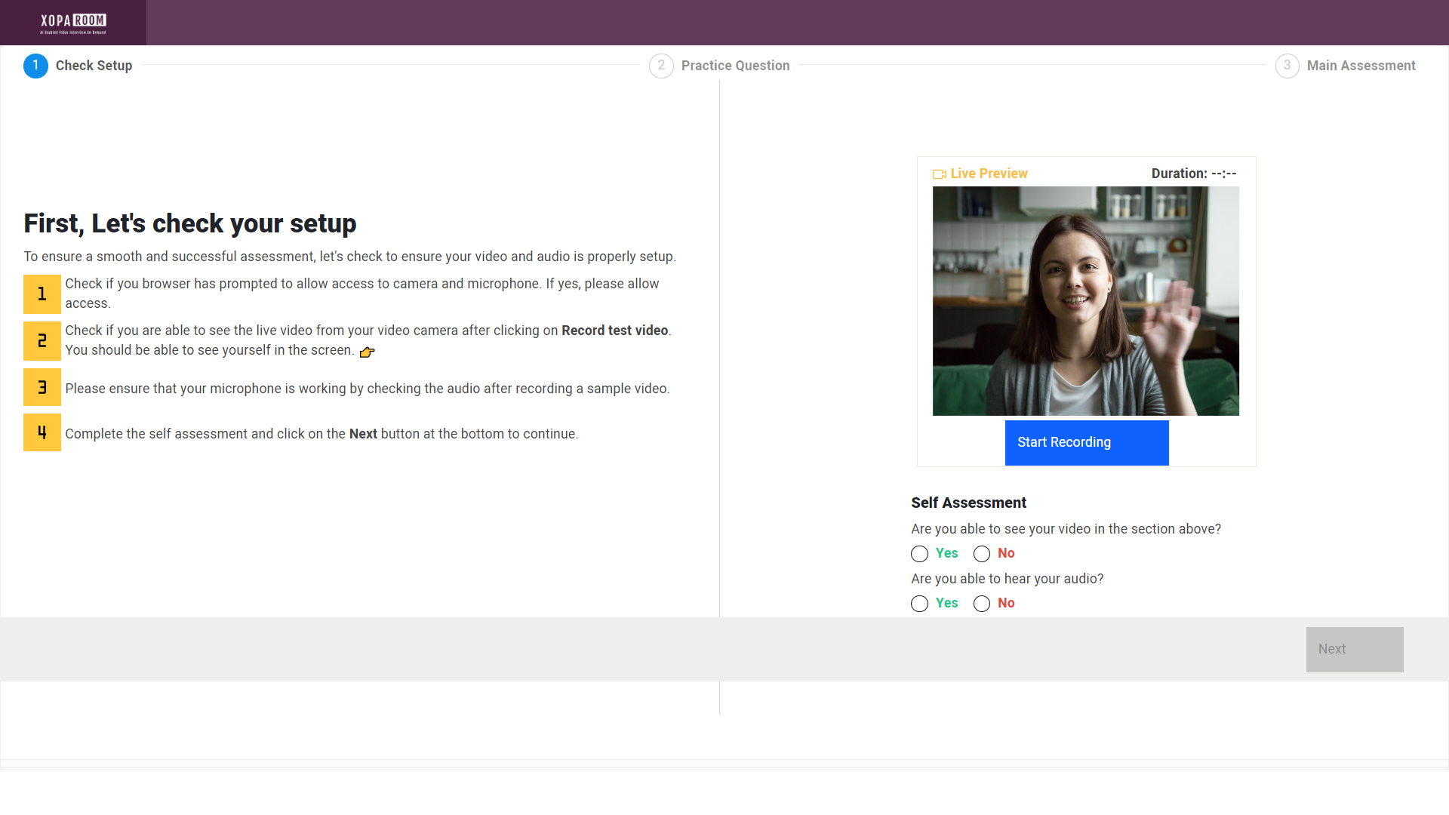Select Yes for seeing your video

pos(919,554)
